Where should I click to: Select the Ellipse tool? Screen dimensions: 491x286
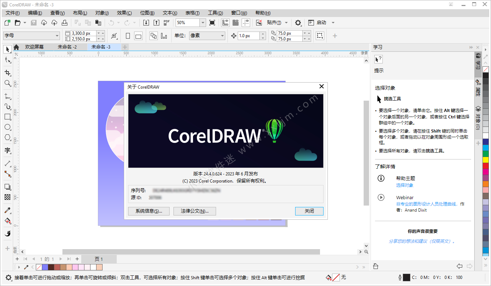point(7,127)
